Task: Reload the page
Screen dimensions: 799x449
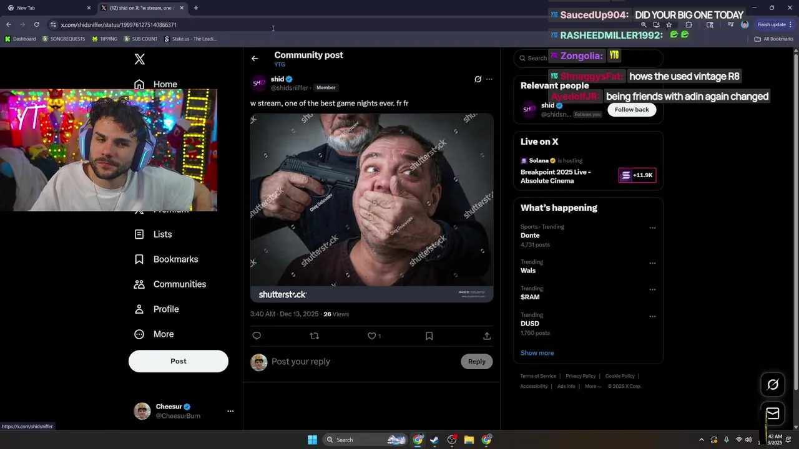Action: click(37, 25)
